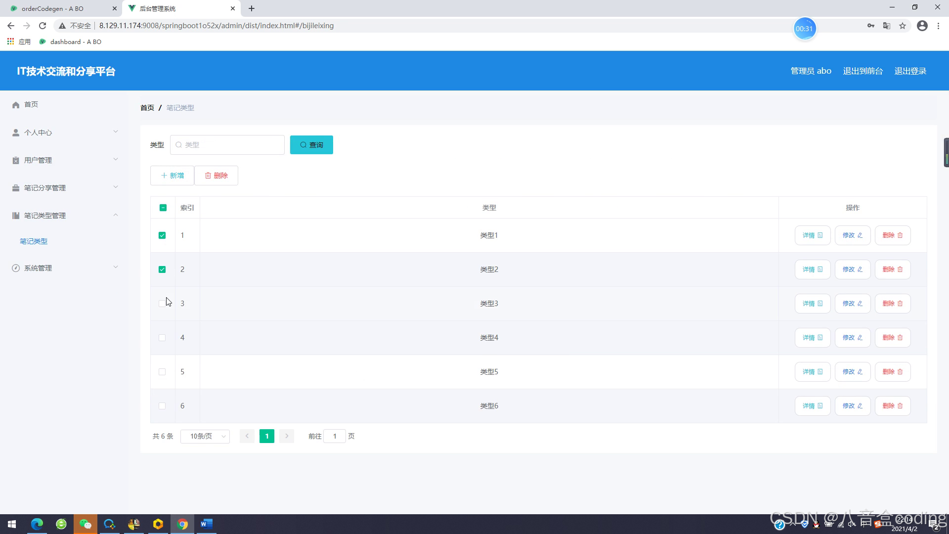
Task: Check the row 6 checkbox
Action: pyautogui.click(x=162, y=406)
